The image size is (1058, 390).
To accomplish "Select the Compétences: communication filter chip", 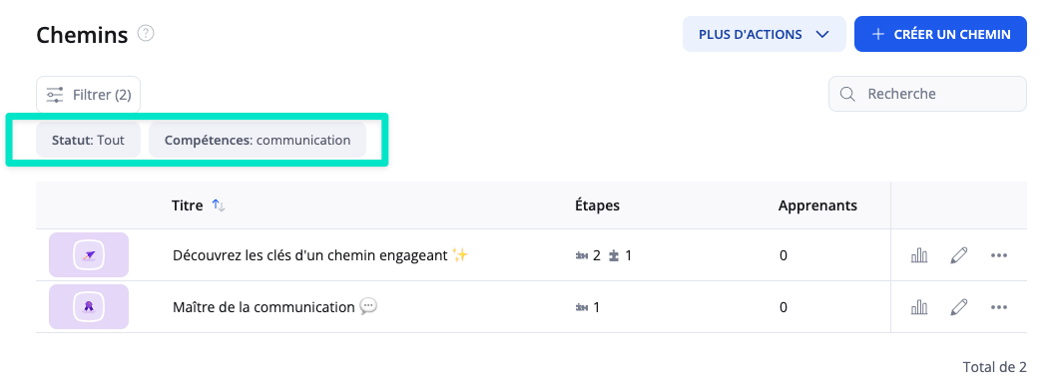I will pyautogui.click(x=258, y=141).
